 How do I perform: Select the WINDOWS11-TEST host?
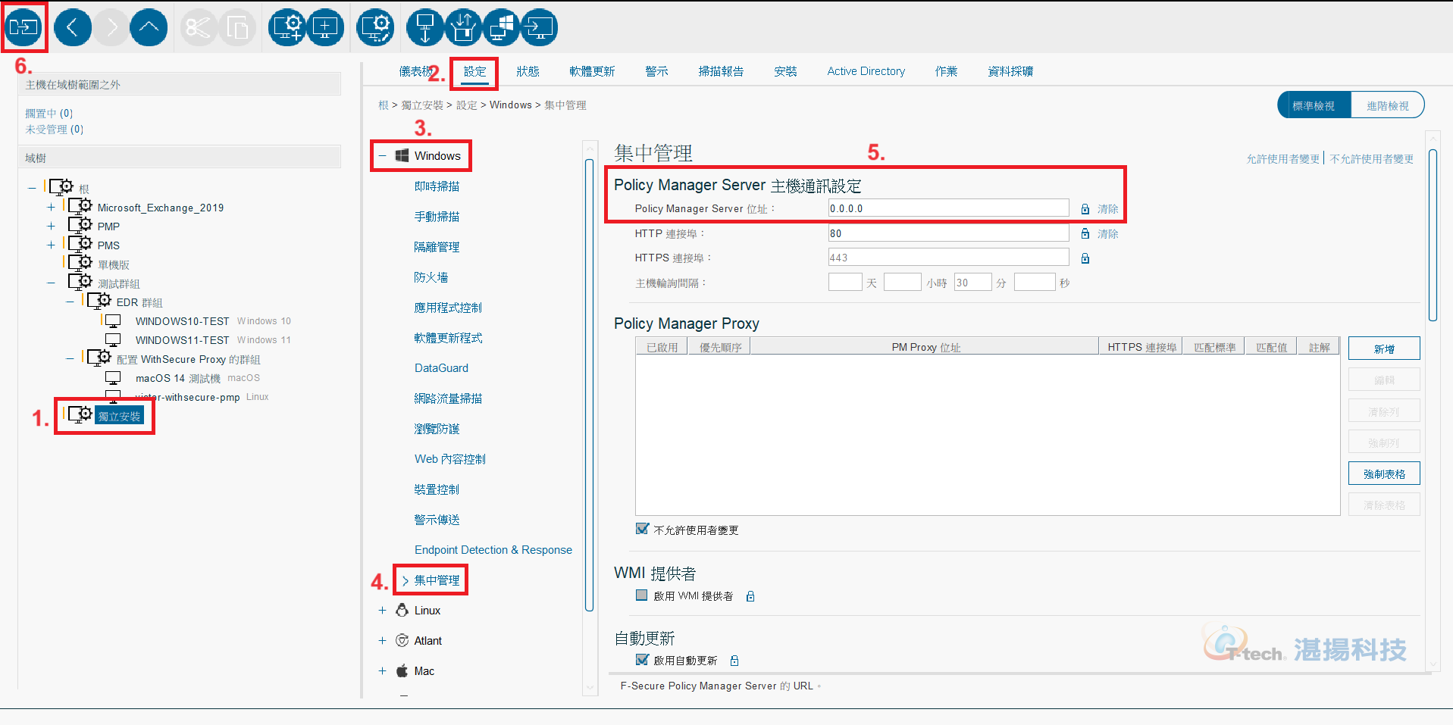coord(182,340)
